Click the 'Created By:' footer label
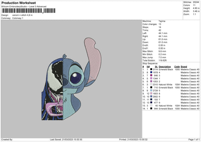 [7, 139]
